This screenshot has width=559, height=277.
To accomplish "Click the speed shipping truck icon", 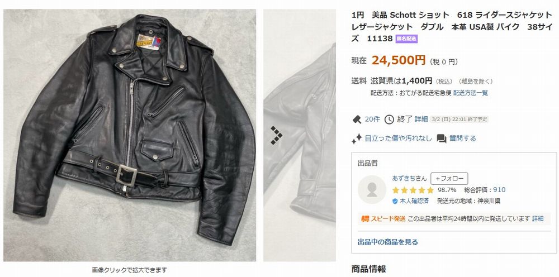I will tap(364, 218).
